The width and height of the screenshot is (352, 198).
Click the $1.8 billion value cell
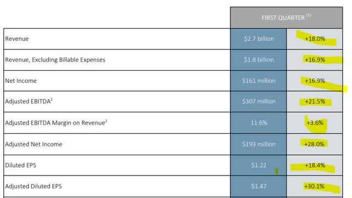pos(259,60)
